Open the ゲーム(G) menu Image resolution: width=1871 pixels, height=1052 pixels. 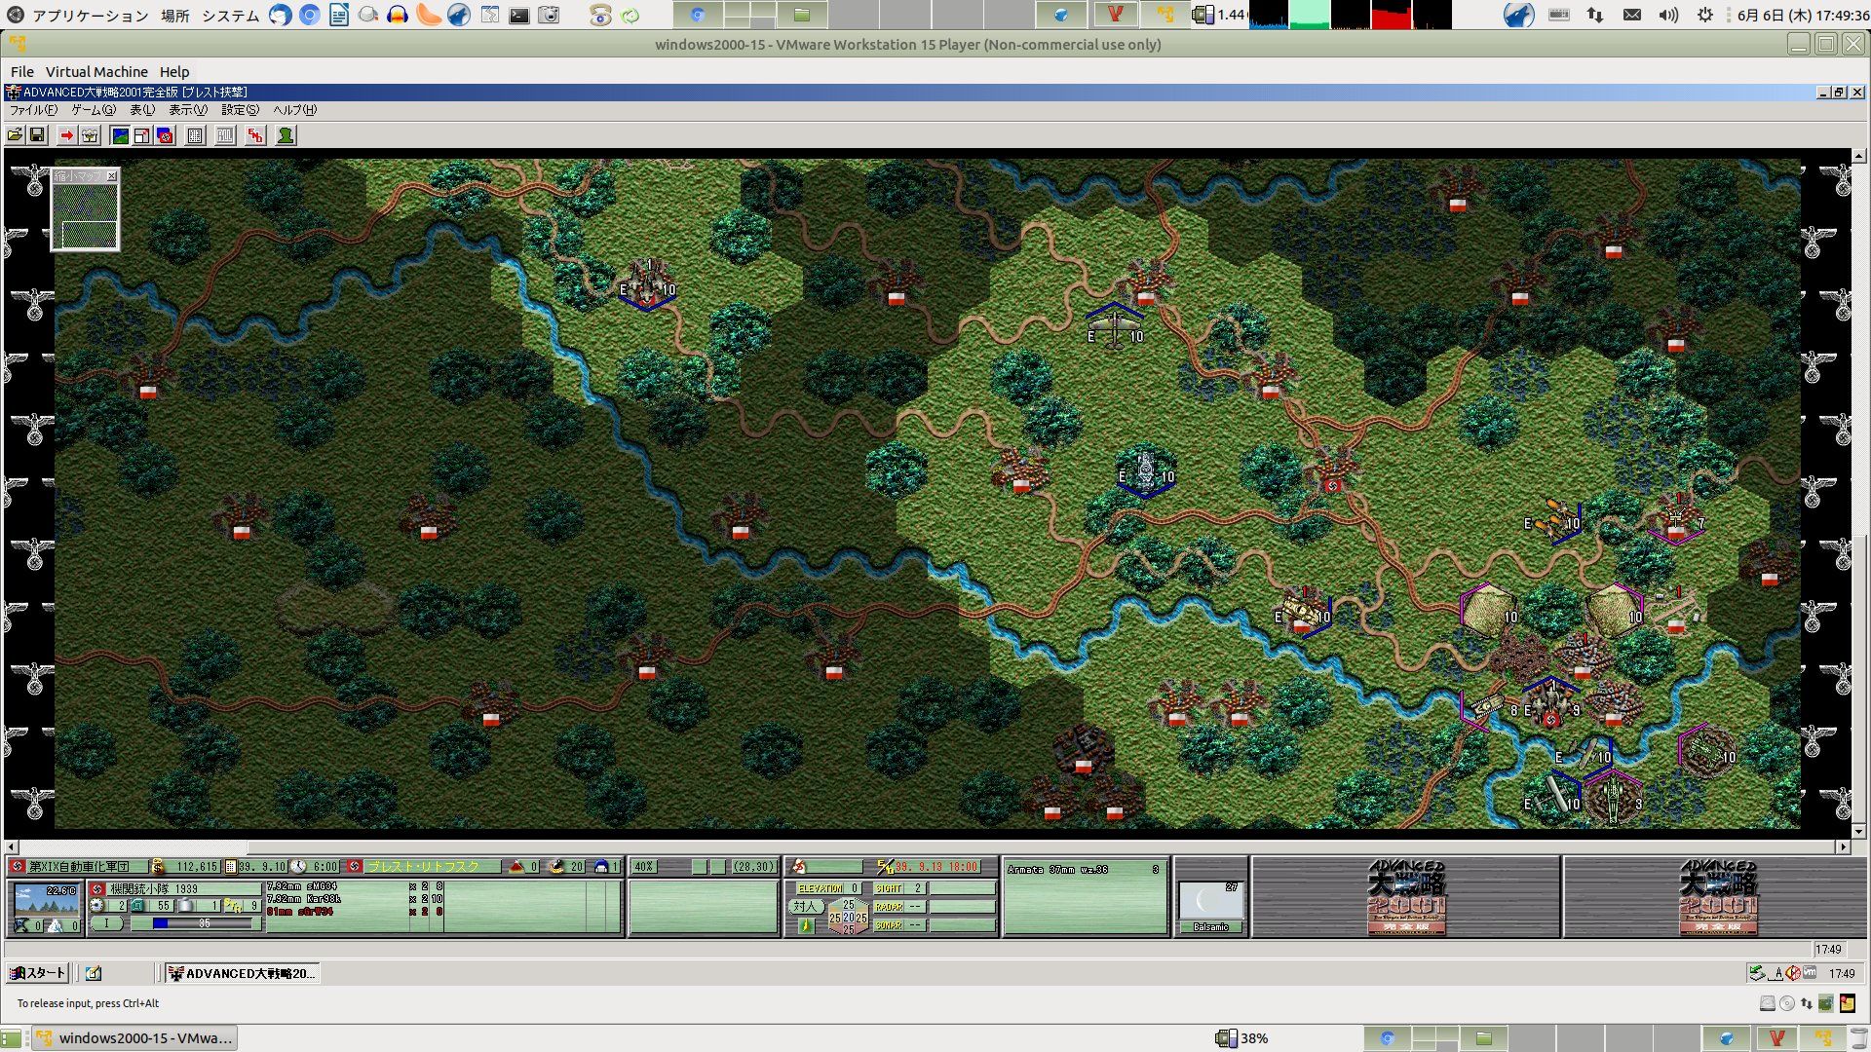pos(94,110)
